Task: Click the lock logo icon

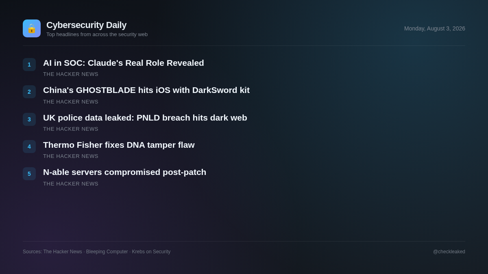Action: point(32,28)
